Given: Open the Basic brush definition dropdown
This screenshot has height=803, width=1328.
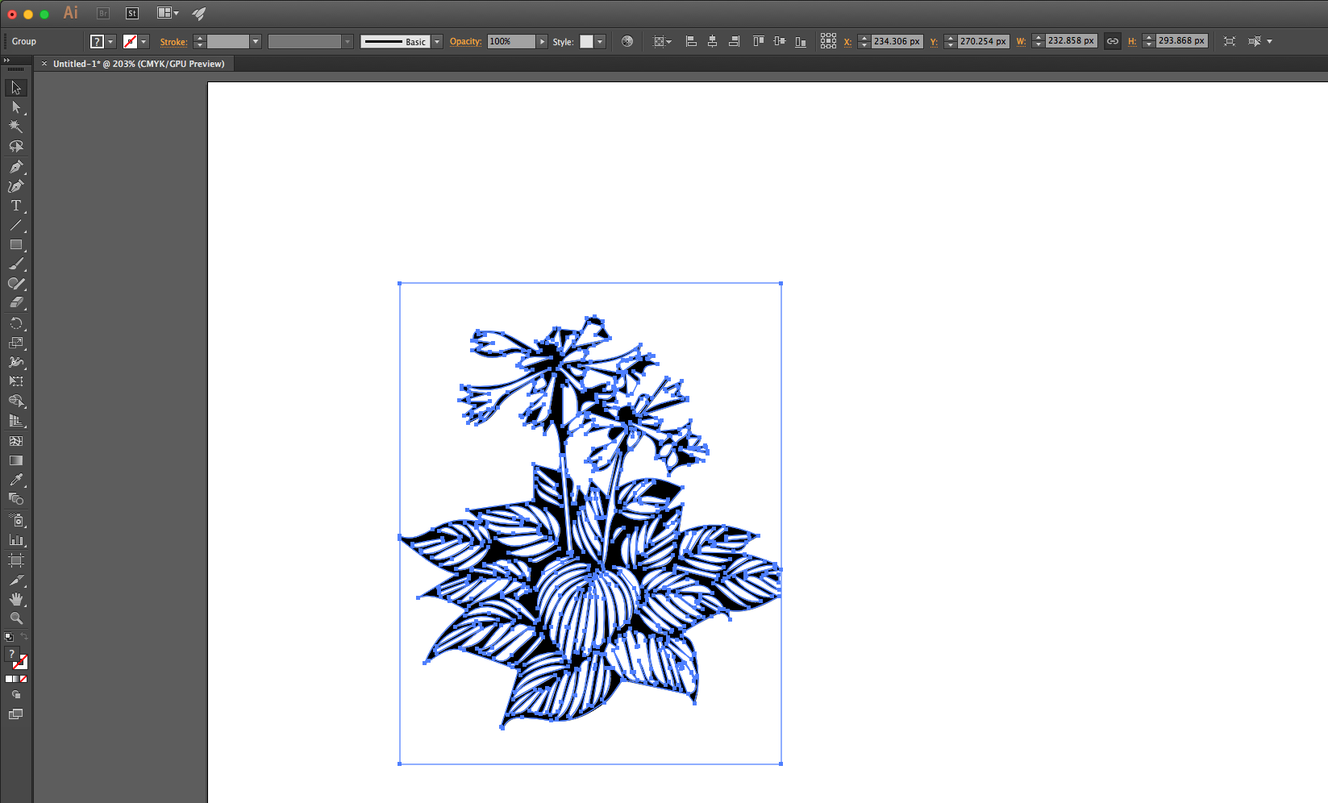Looking at the screenshot, I should point(437,42).
